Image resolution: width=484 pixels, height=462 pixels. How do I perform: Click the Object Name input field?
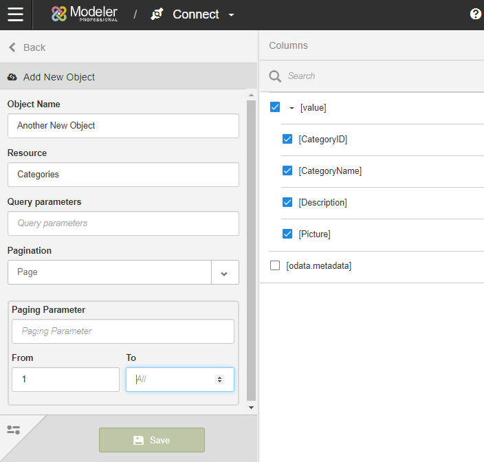[123, 126]
